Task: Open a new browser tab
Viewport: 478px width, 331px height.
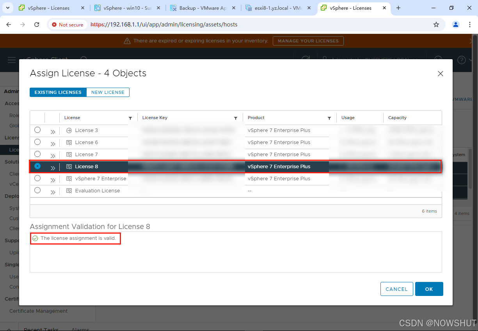Action: coord(398,8)
